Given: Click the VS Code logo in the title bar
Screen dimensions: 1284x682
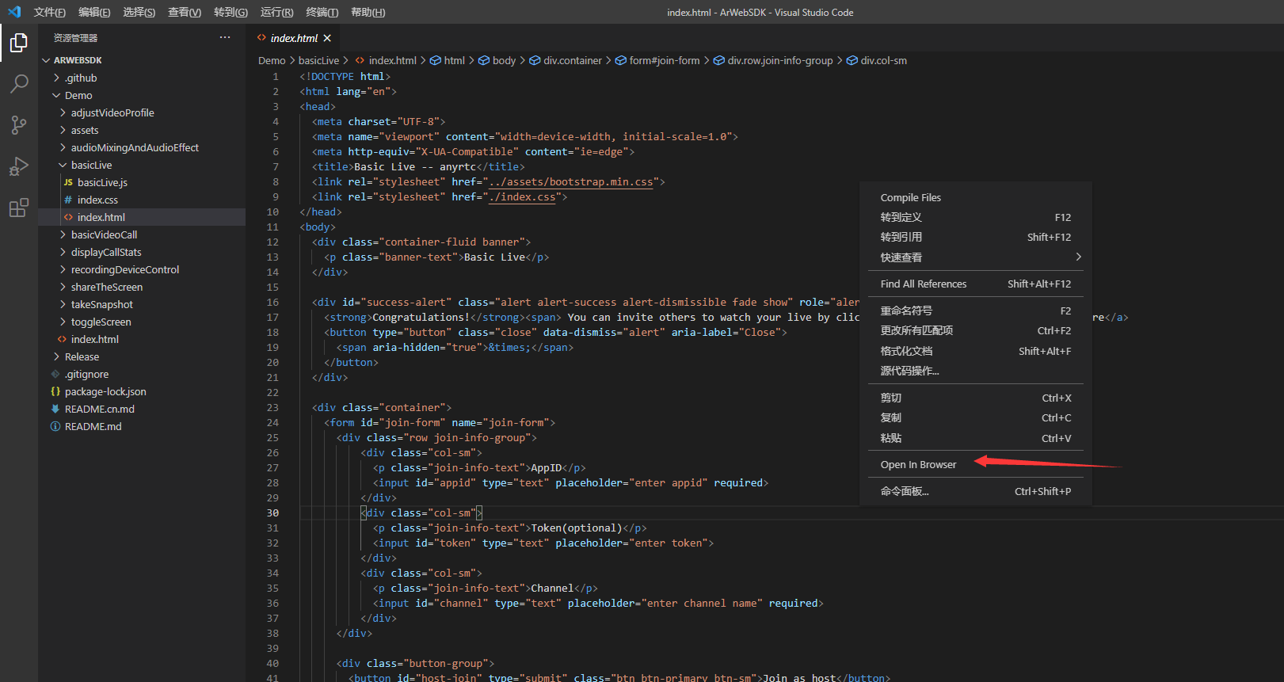Looking at the screenshot, I should click(14, 12).
